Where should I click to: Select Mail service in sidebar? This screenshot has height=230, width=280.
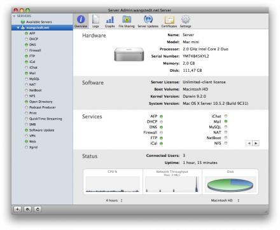pyautogui.click(x=32, y=73)
